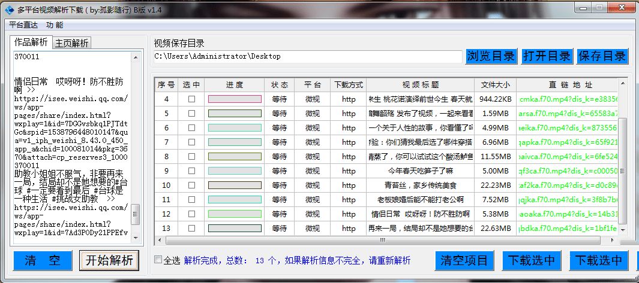Select the checkbox in row 9
Viewport: 639px width, 283px height.
(191, 171)
